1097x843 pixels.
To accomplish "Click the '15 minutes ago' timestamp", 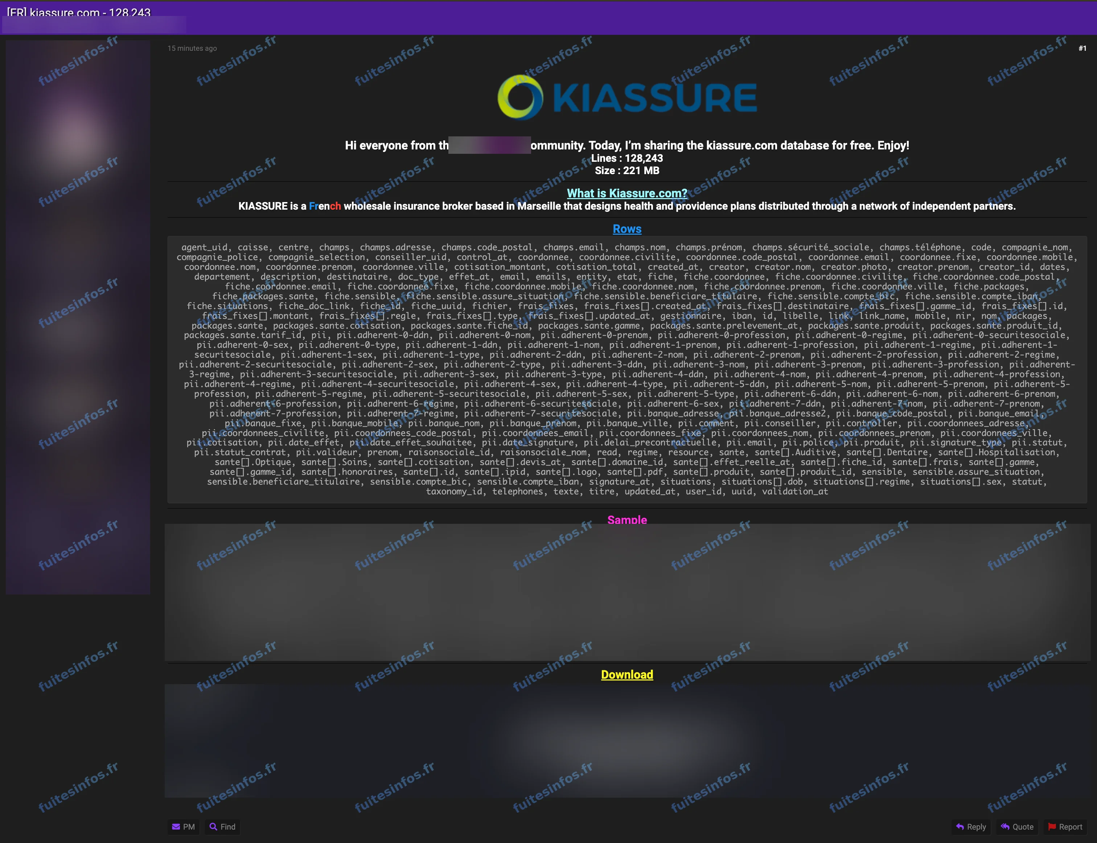I will 192,48.
